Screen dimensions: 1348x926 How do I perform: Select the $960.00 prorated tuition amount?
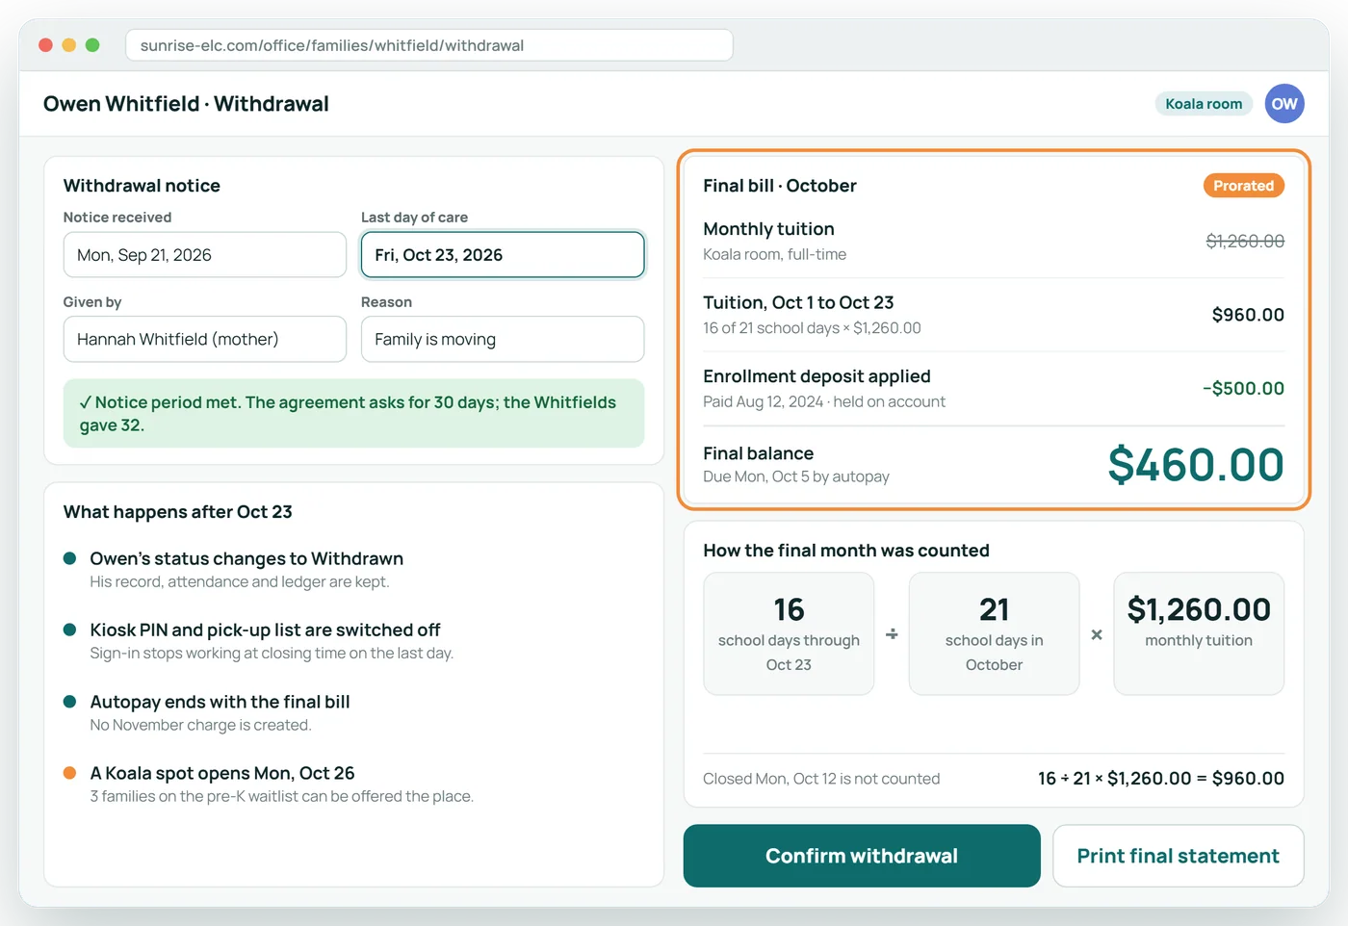click(x=1248, y=315)
